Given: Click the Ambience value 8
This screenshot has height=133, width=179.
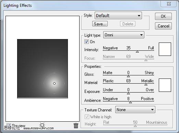Looking at the screenshot, I should [x=128, y=98].
